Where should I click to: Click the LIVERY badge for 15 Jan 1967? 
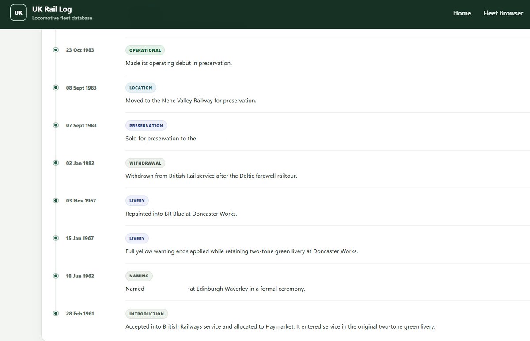[137, 238]
